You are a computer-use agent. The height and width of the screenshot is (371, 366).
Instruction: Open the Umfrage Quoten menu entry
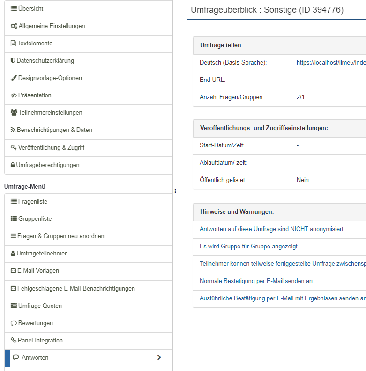(x=40, y=306)
